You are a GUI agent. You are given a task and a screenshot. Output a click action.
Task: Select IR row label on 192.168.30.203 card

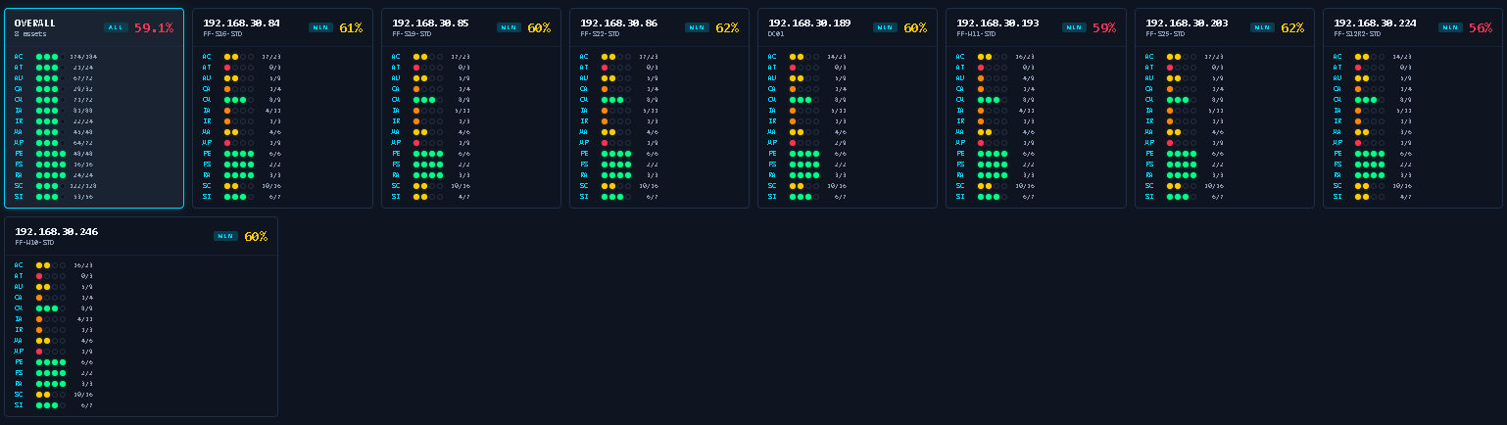coord(1149,121)
